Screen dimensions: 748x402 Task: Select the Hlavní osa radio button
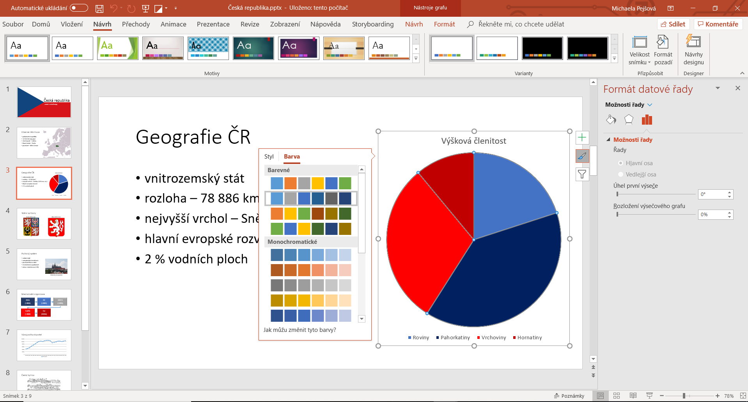(620, 163)
